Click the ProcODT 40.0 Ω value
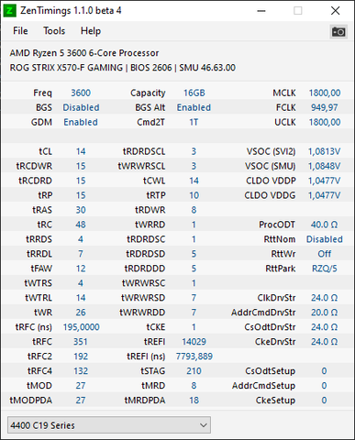355x440 pixels. coord(324,225)
